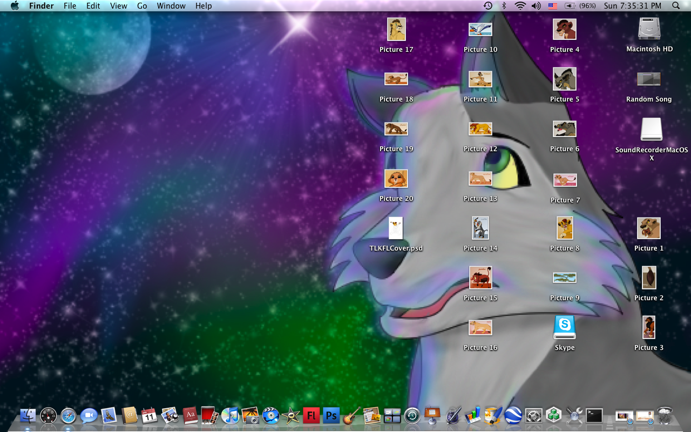Open the U.S. flag input menu

552,6
